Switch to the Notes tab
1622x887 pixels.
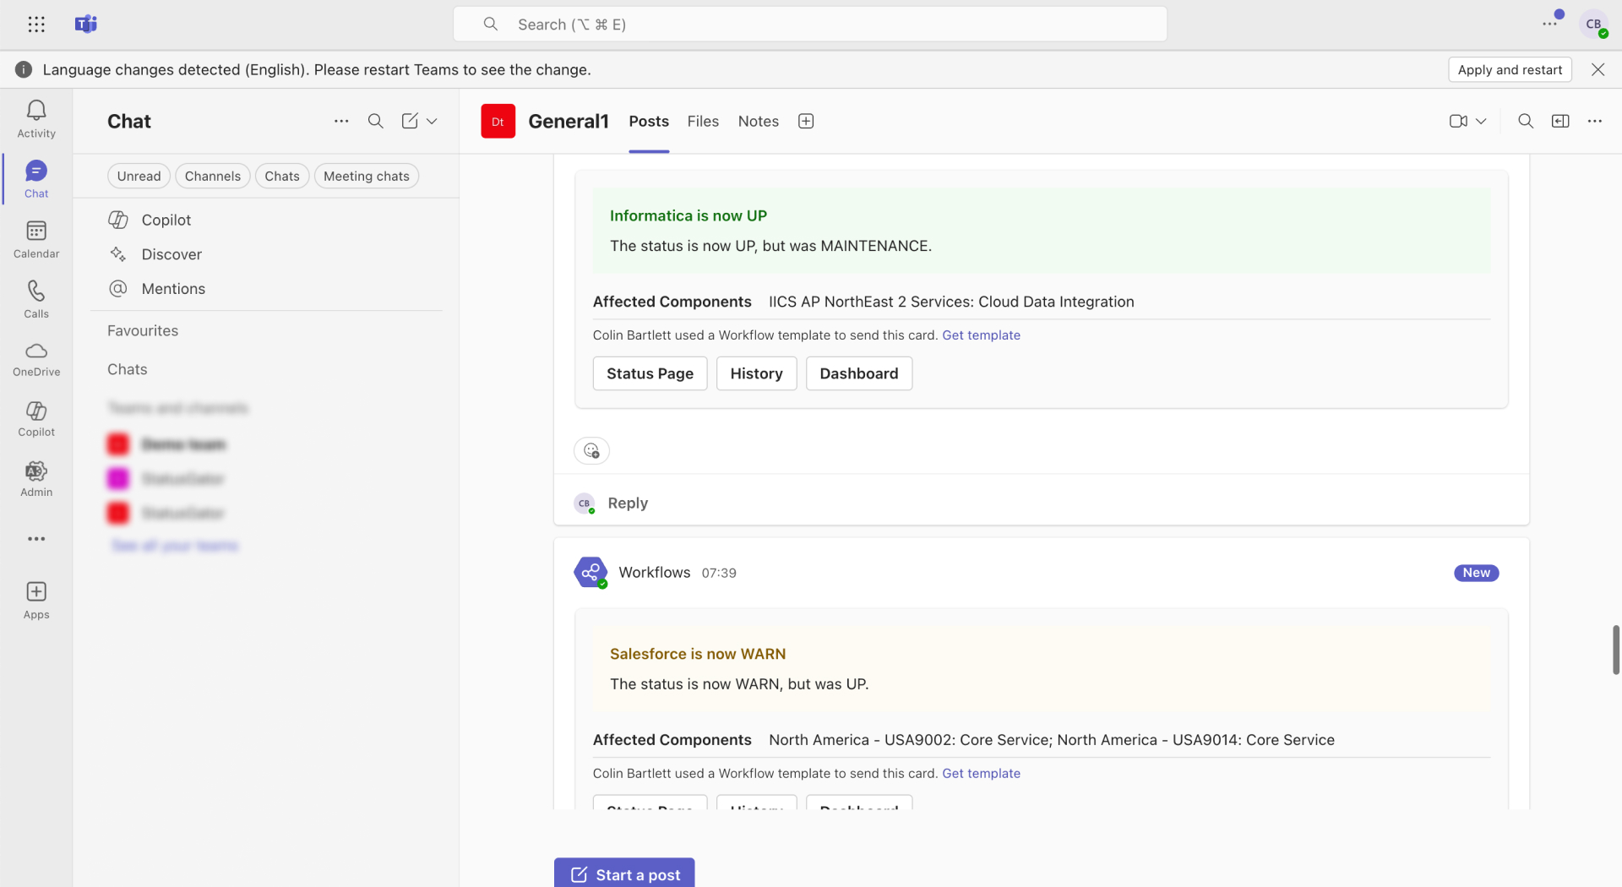point(759,121)
